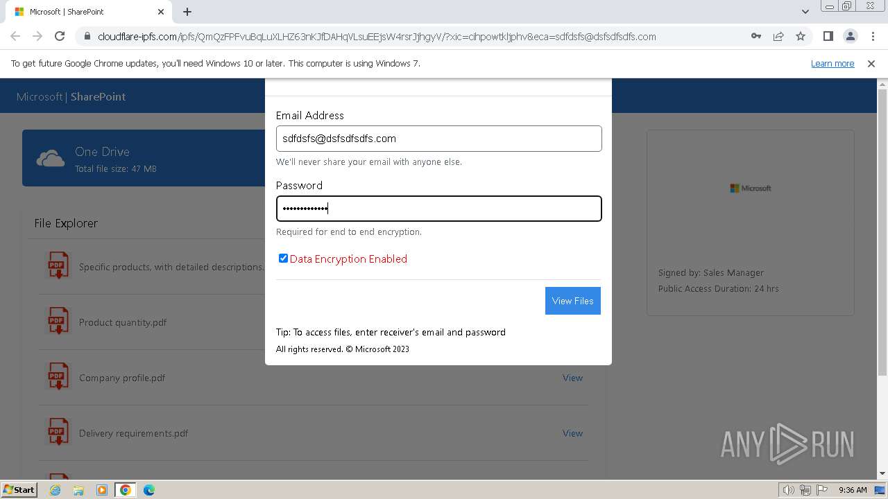The image size is (888, 499).
Task: Click Public Access Duration: 24 hrs text
Action: click(719, 289)
